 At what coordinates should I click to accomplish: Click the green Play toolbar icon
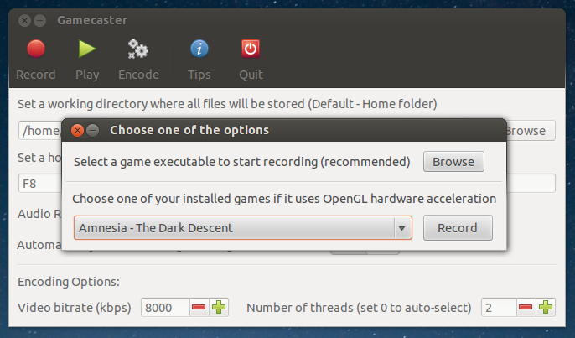coord(87,49)
